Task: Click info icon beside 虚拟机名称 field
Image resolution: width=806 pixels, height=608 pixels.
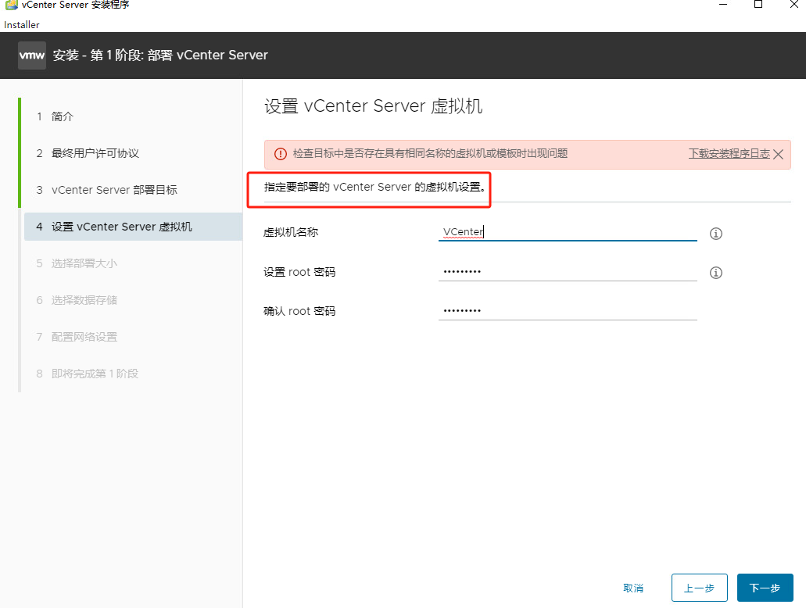Action: point(715,234)
